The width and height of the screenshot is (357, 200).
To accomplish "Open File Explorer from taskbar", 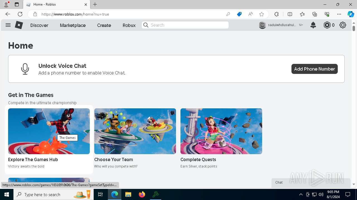I will pos(128,194).
